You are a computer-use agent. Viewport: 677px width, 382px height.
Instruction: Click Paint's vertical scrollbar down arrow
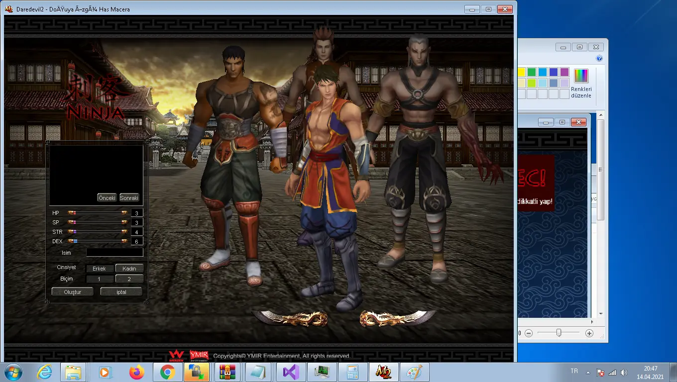pyautogui.click(x=601, y=314)
